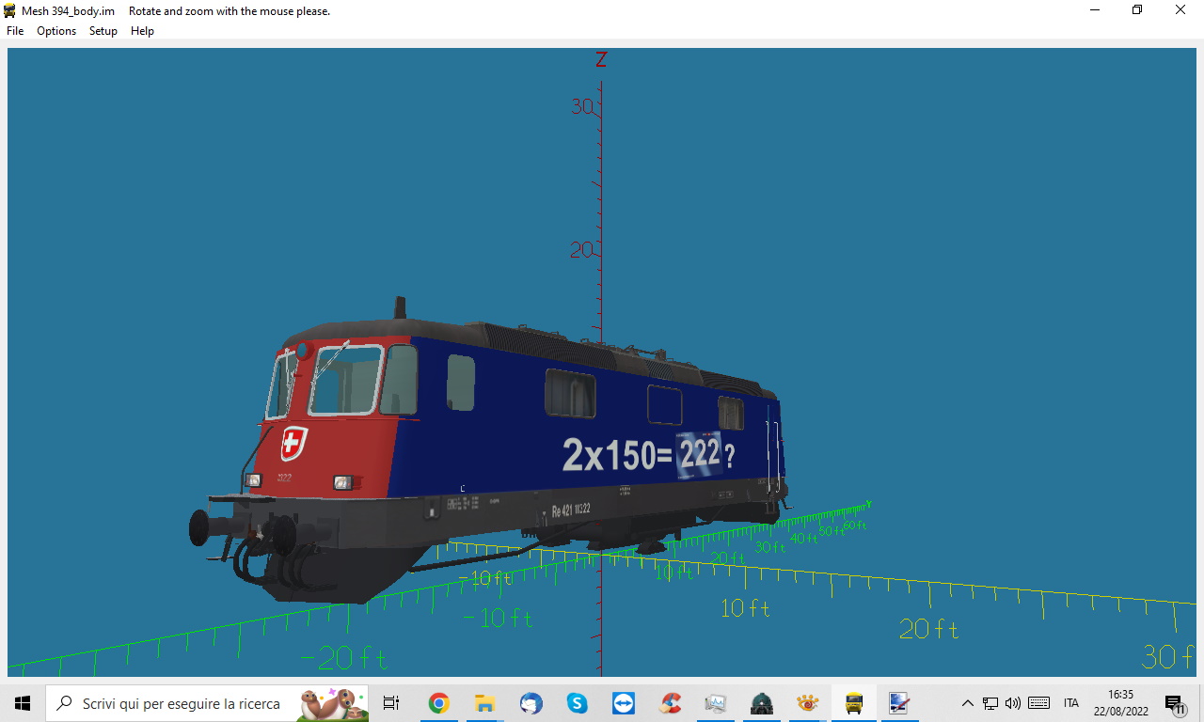Open the network status tray icon
Image resolution: width=1204 pixels, height=722 pixels.
[x=990, y=703]
